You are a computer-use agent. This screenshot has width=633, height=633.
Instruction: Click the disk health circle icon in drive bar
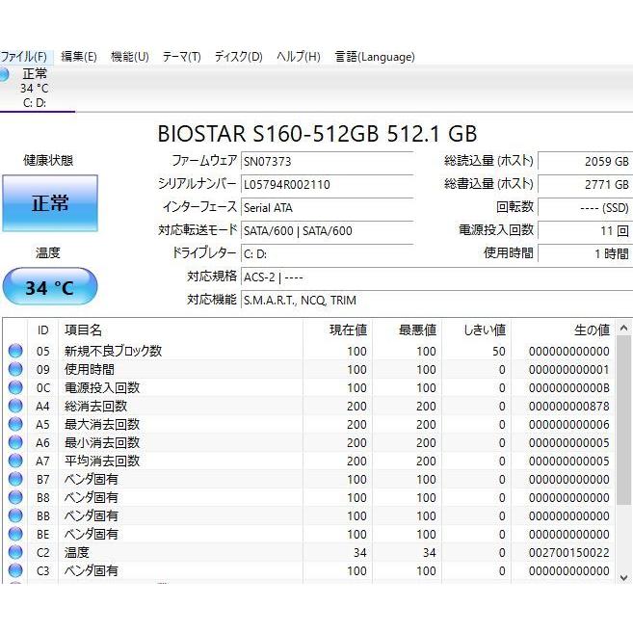pyautogui.click(x=4, y=74)
